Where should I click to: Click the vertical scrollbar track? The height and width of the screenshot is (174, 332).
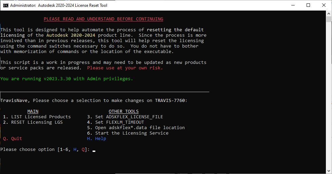[329, 102]
